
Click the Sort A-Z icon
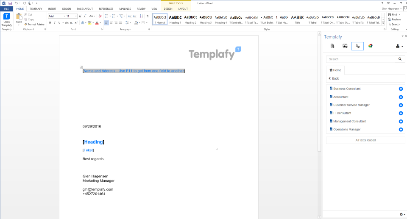click(141, 16)
